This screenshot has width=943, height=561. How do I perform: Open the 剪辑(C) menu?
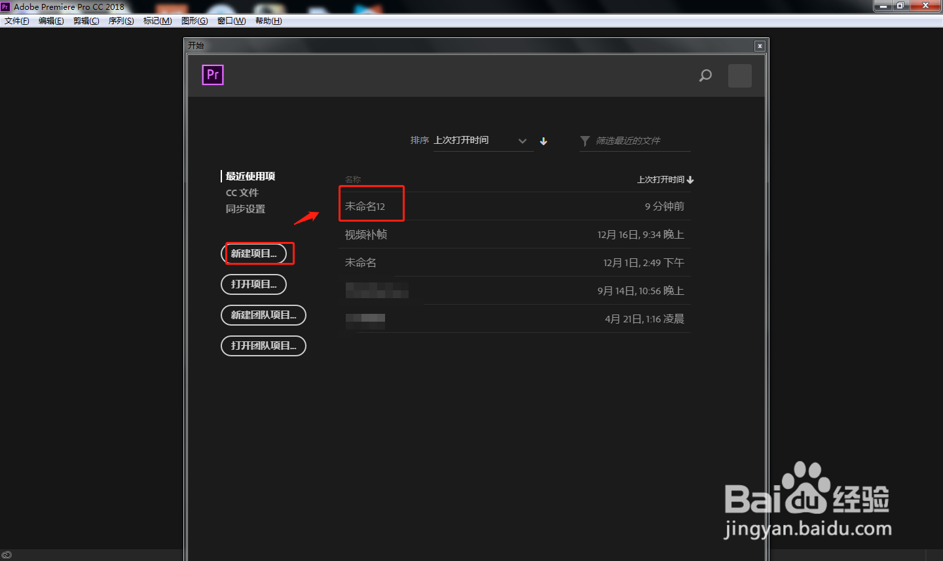(x=86, y=21)
